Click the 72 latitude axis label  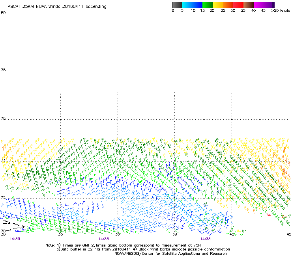(x=3, y=197)
